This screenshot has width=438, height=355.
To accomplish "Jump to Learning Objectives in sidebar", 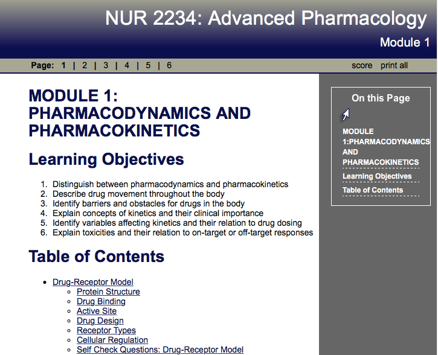I will 377,176.
